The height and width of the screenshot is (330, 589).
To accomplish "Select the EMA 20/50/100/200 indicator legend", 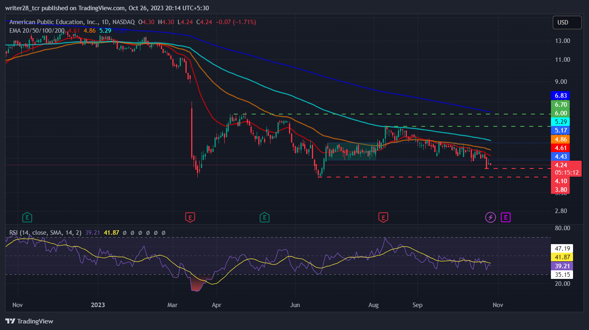I will tap(37, 30).
